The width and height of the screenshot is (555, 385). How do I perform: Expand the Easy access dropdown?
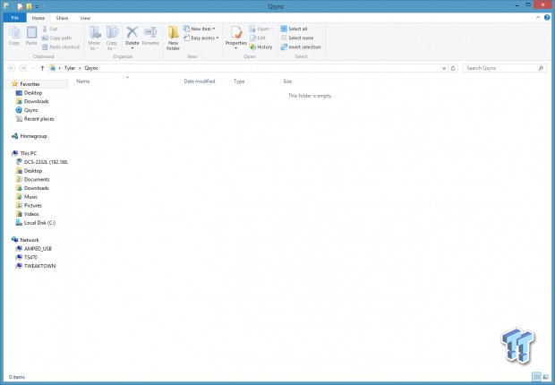[x=201, y=38]
